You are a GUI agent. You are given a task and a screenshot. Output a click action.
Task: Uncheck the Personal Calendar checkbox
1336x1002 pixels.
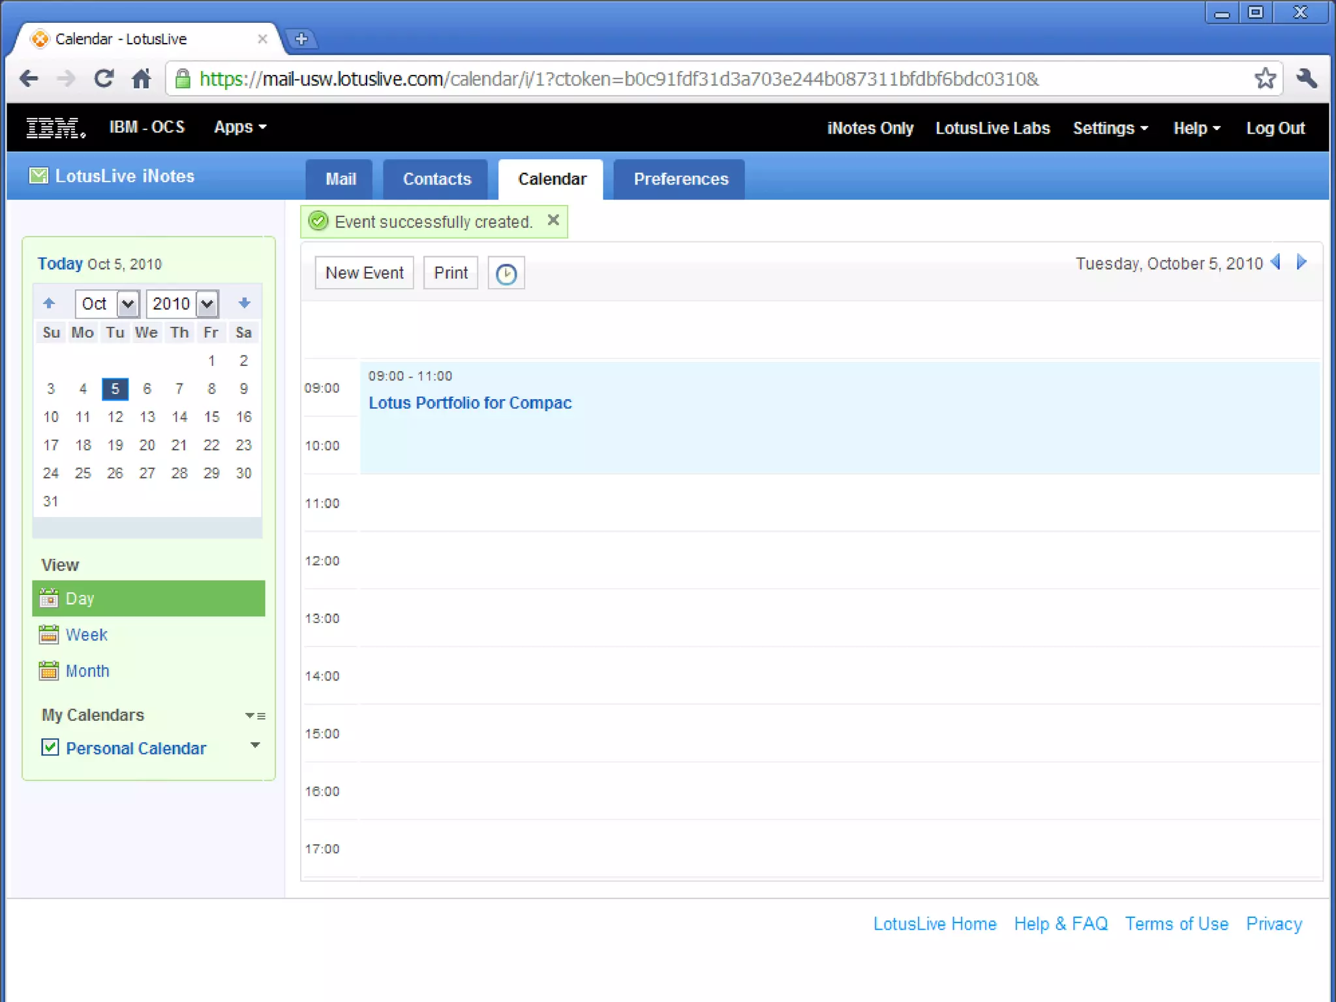(50, 748)
